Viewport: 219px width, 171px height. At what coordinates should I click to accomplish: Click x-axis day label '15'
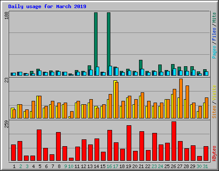click(103, 166)
